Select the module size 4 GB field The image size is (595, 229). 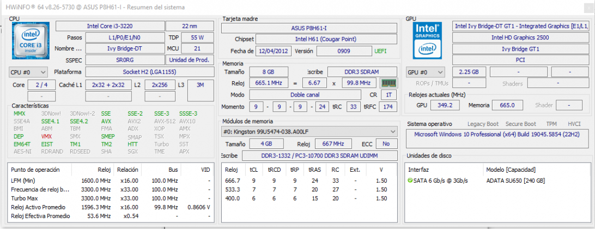point(266,144)
